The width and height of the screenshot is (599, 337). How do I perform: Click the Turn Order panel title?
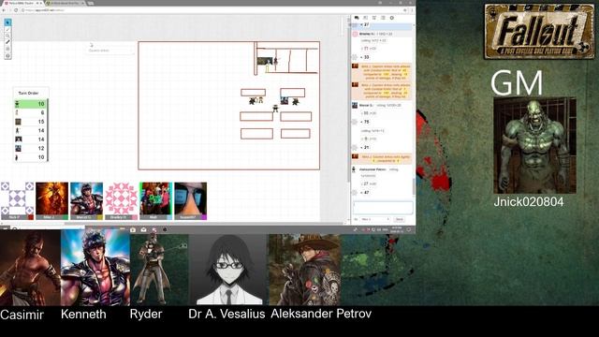point(29,93)
